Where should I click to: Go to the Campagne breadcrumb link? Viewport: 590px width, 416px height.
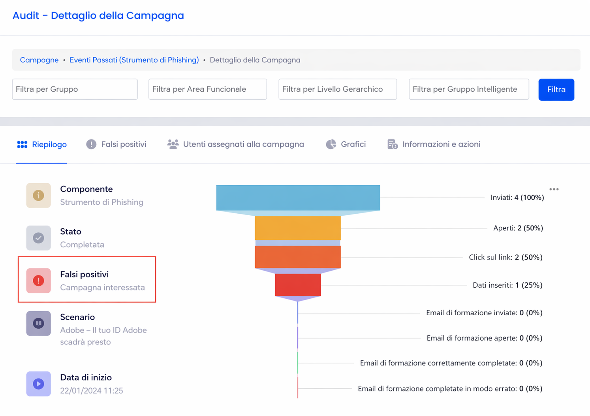point(39,60)
